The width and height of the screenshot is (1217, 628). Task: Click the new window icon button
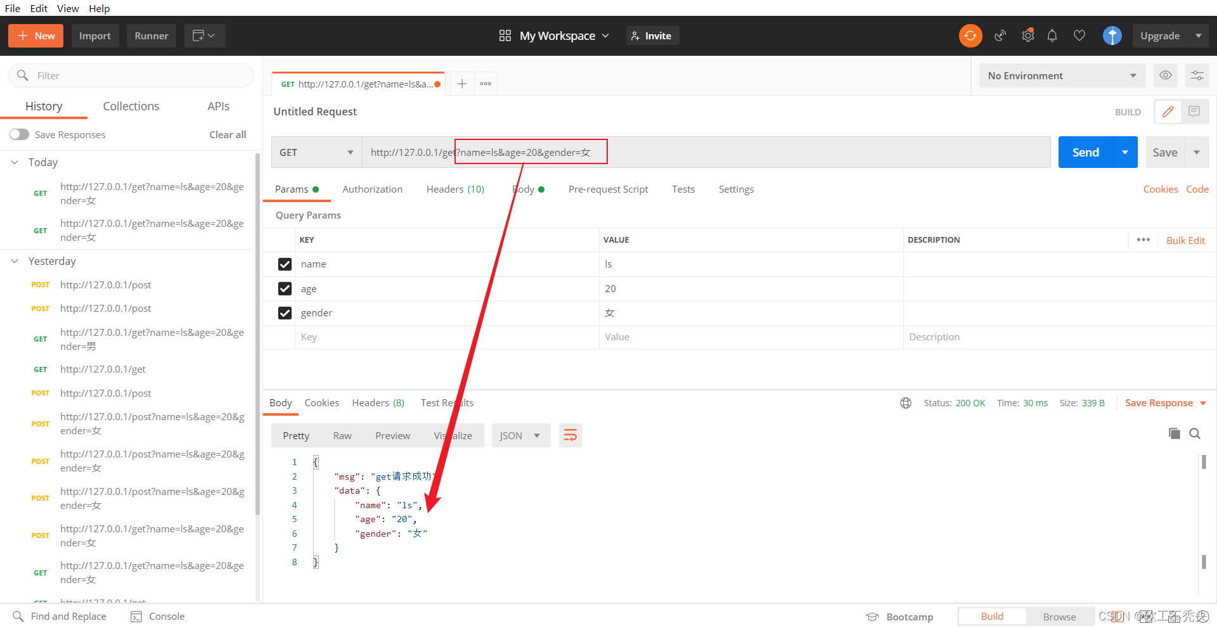205,35
